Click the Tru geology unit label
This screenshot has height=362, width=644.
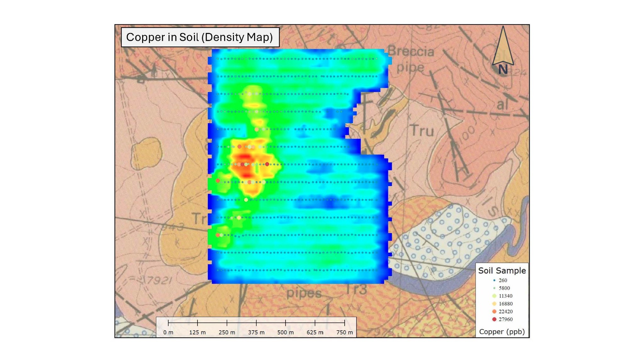click(422, 131)
